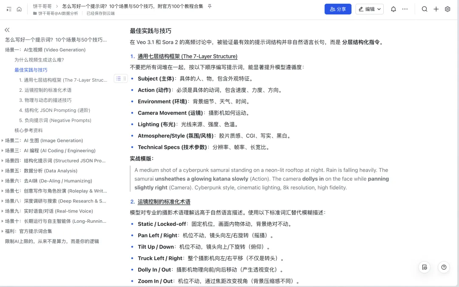Expand 场景二:AI 生图 outline section
The image size is (459, 287).
point(2,141)
